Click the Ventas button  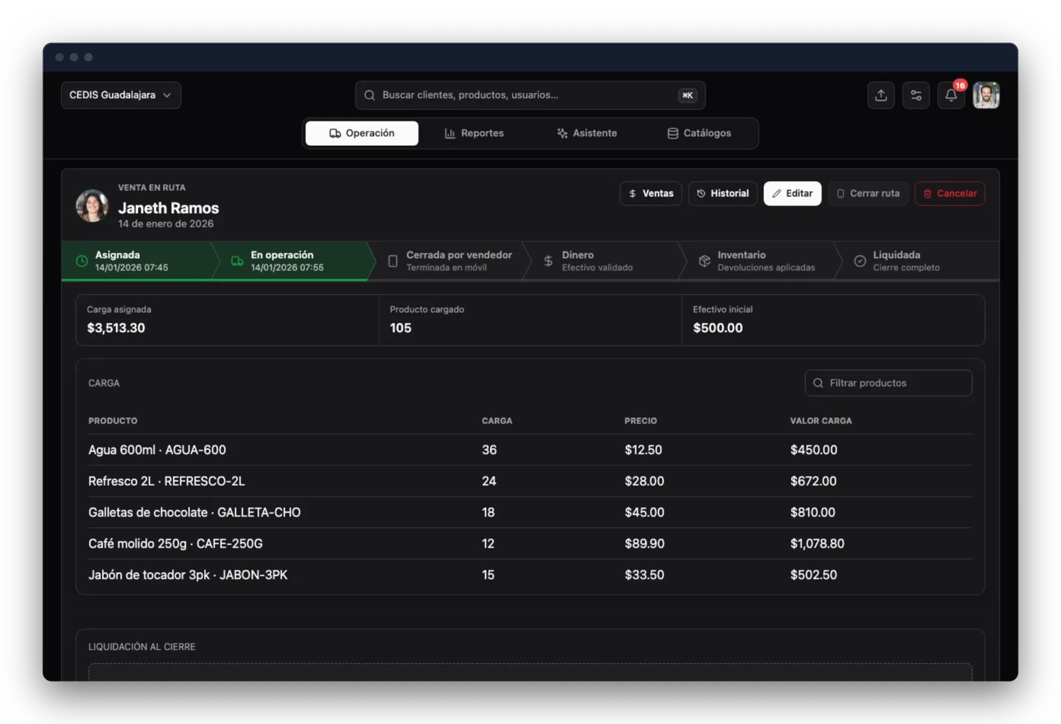(651, 194)
